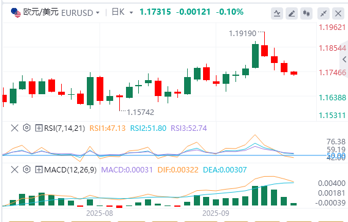Select the pencil drawing tool icon

[291, 13]
